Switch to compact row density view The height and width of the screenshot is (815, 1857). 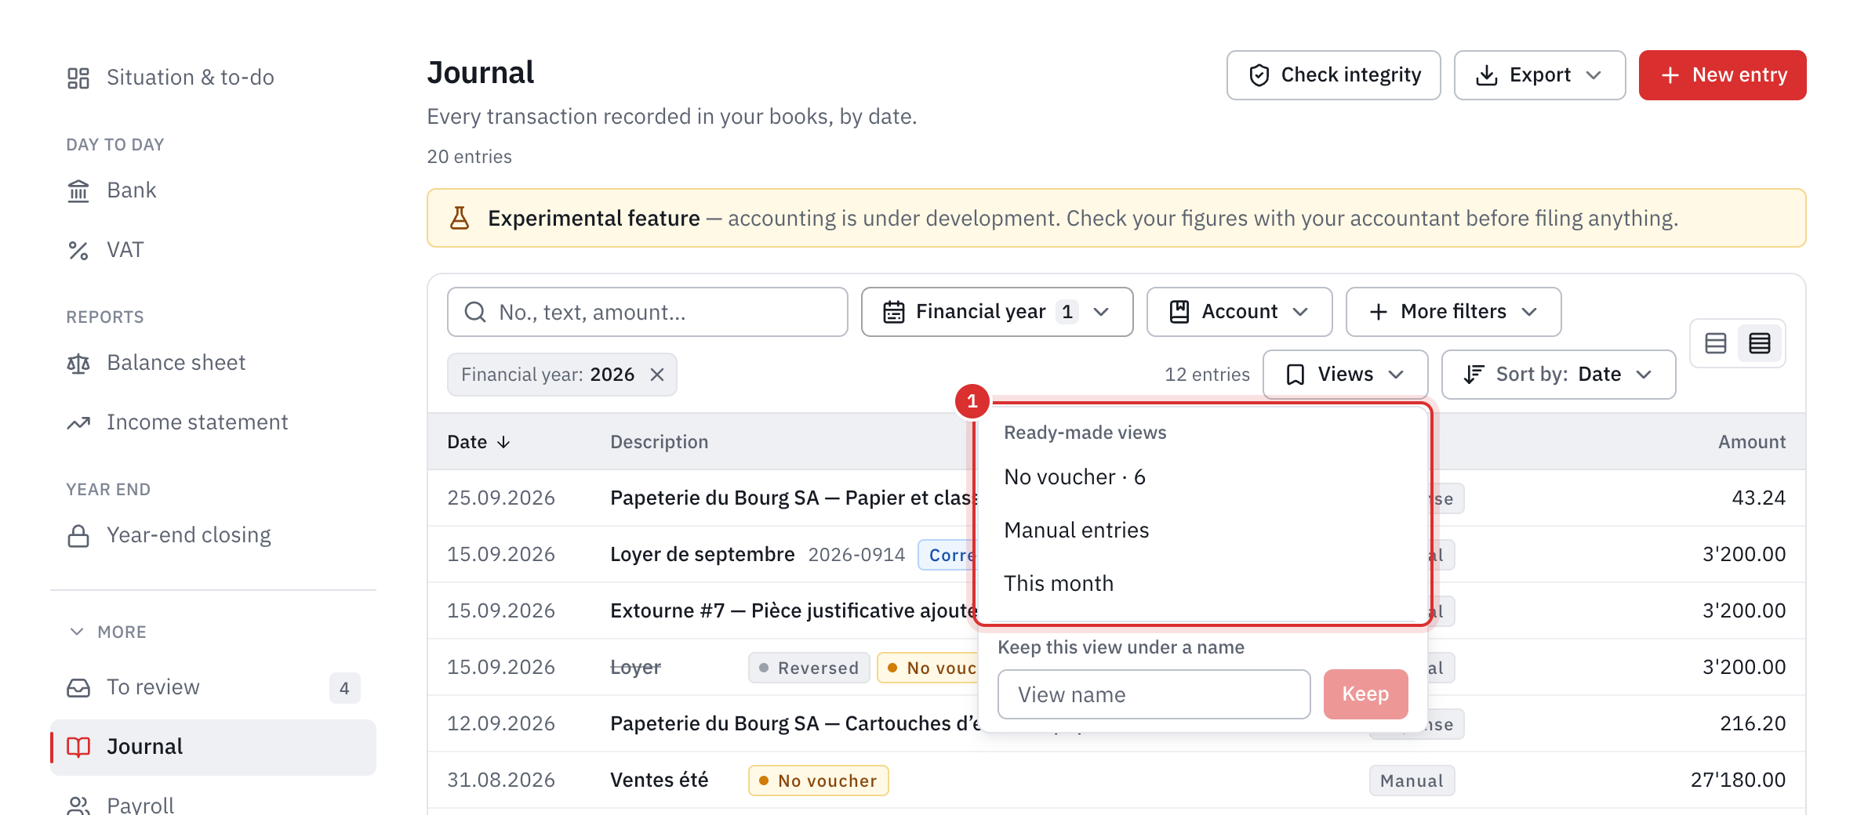click(1760, 343)
